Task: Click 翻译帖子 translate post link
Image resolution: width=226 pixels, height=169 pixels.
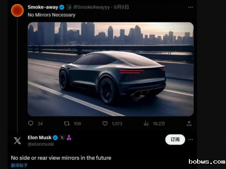Action: point(19,165)
